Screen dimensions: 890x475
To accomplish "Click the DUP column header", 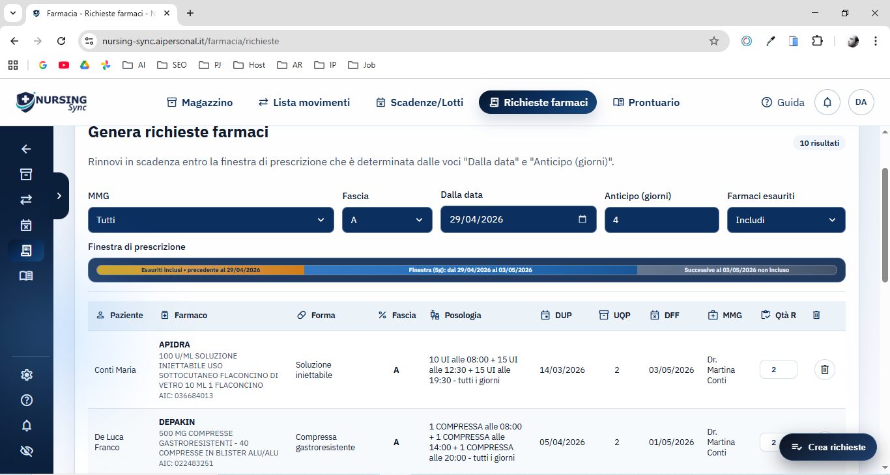I will (556, 315).
